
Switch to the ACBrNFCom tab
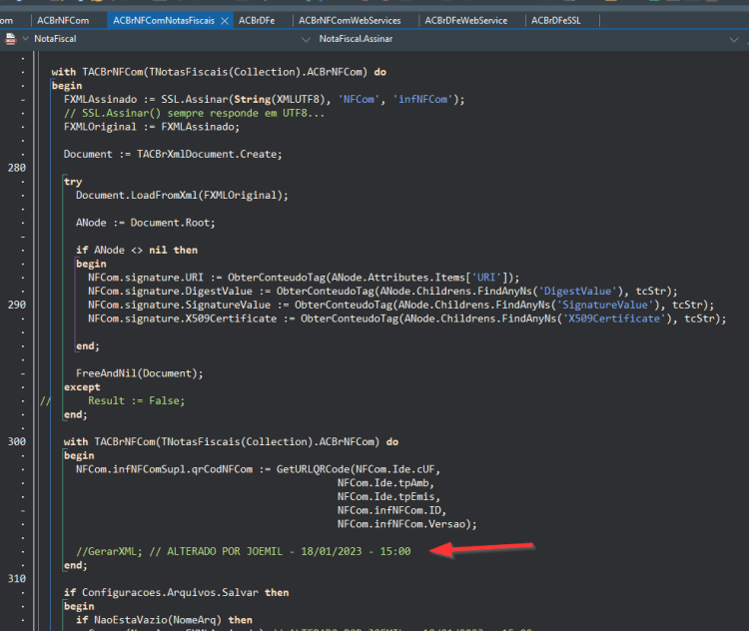pyautogui.click(x=63, y=21)
